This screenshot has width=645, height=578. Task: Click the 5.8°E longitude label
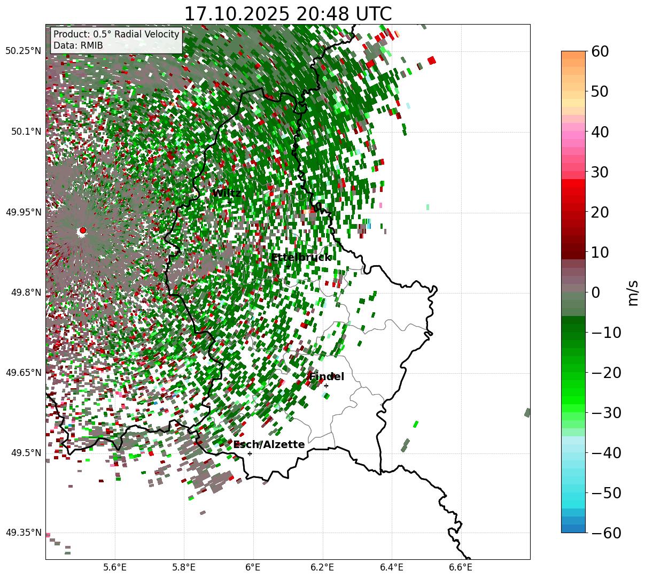click(x=184, y=567)
